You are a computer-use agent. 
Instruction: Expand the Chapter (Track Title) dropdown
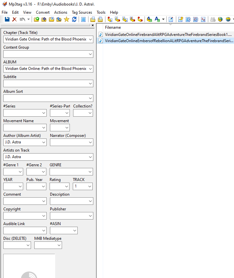tap(90, 39)
